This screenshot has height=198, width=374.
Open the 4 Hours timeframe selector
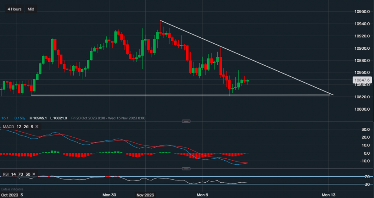coord(15,9)
